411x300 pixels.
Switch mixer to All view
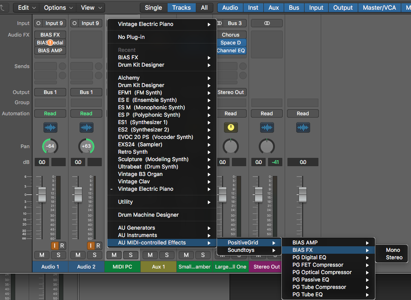[x=204, y=7]
